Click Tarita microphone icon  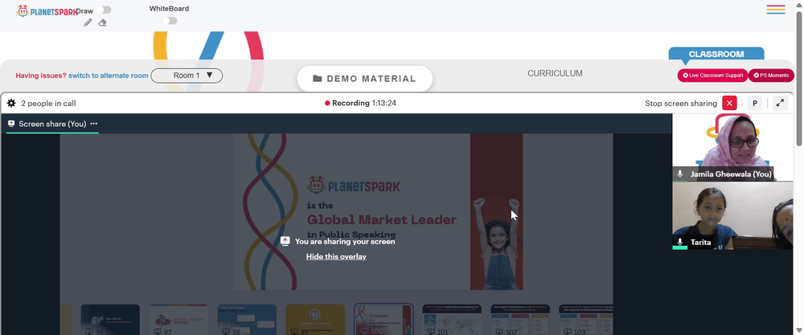[x=680, y=242]
